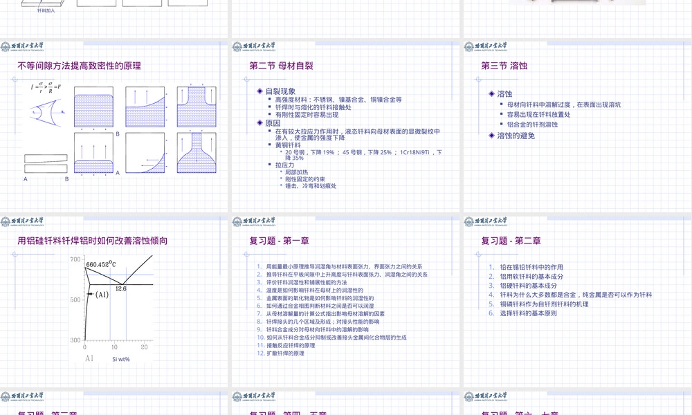
Task: Click chapter two item 铝用软钎料的基本成分
Action: (x=531, y=277)
